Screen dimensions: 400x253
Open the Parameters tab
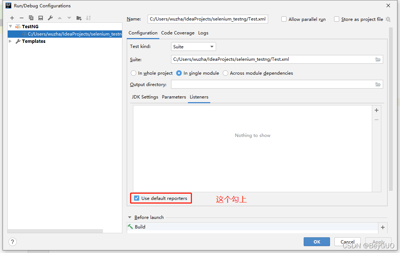[174, 97]
